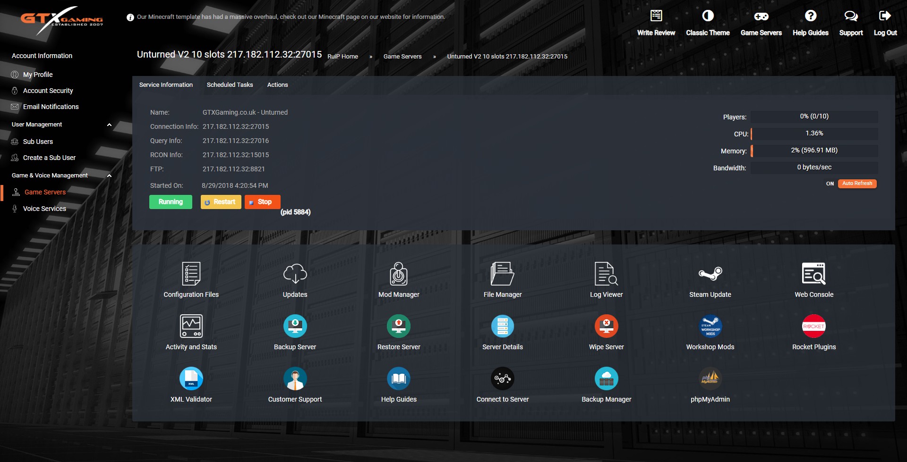Open the Rocket Plugins icon
Screen dimensions: 907x462
coord(814,326)
